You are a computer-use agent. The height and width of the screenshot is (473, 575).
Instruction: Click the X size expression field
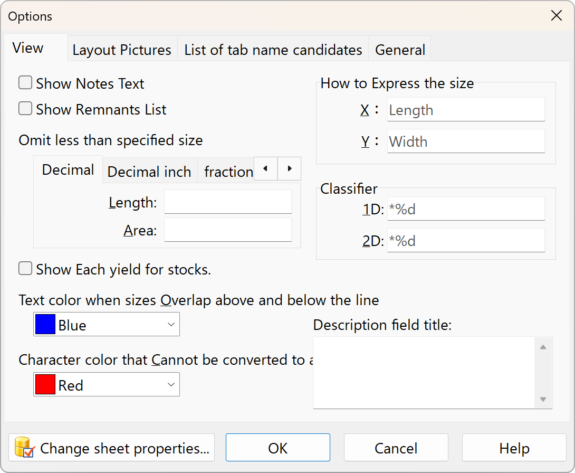466,110
